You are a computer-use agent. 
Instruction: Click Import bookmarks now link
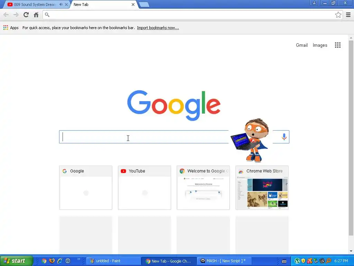click(x=158, y=28)
